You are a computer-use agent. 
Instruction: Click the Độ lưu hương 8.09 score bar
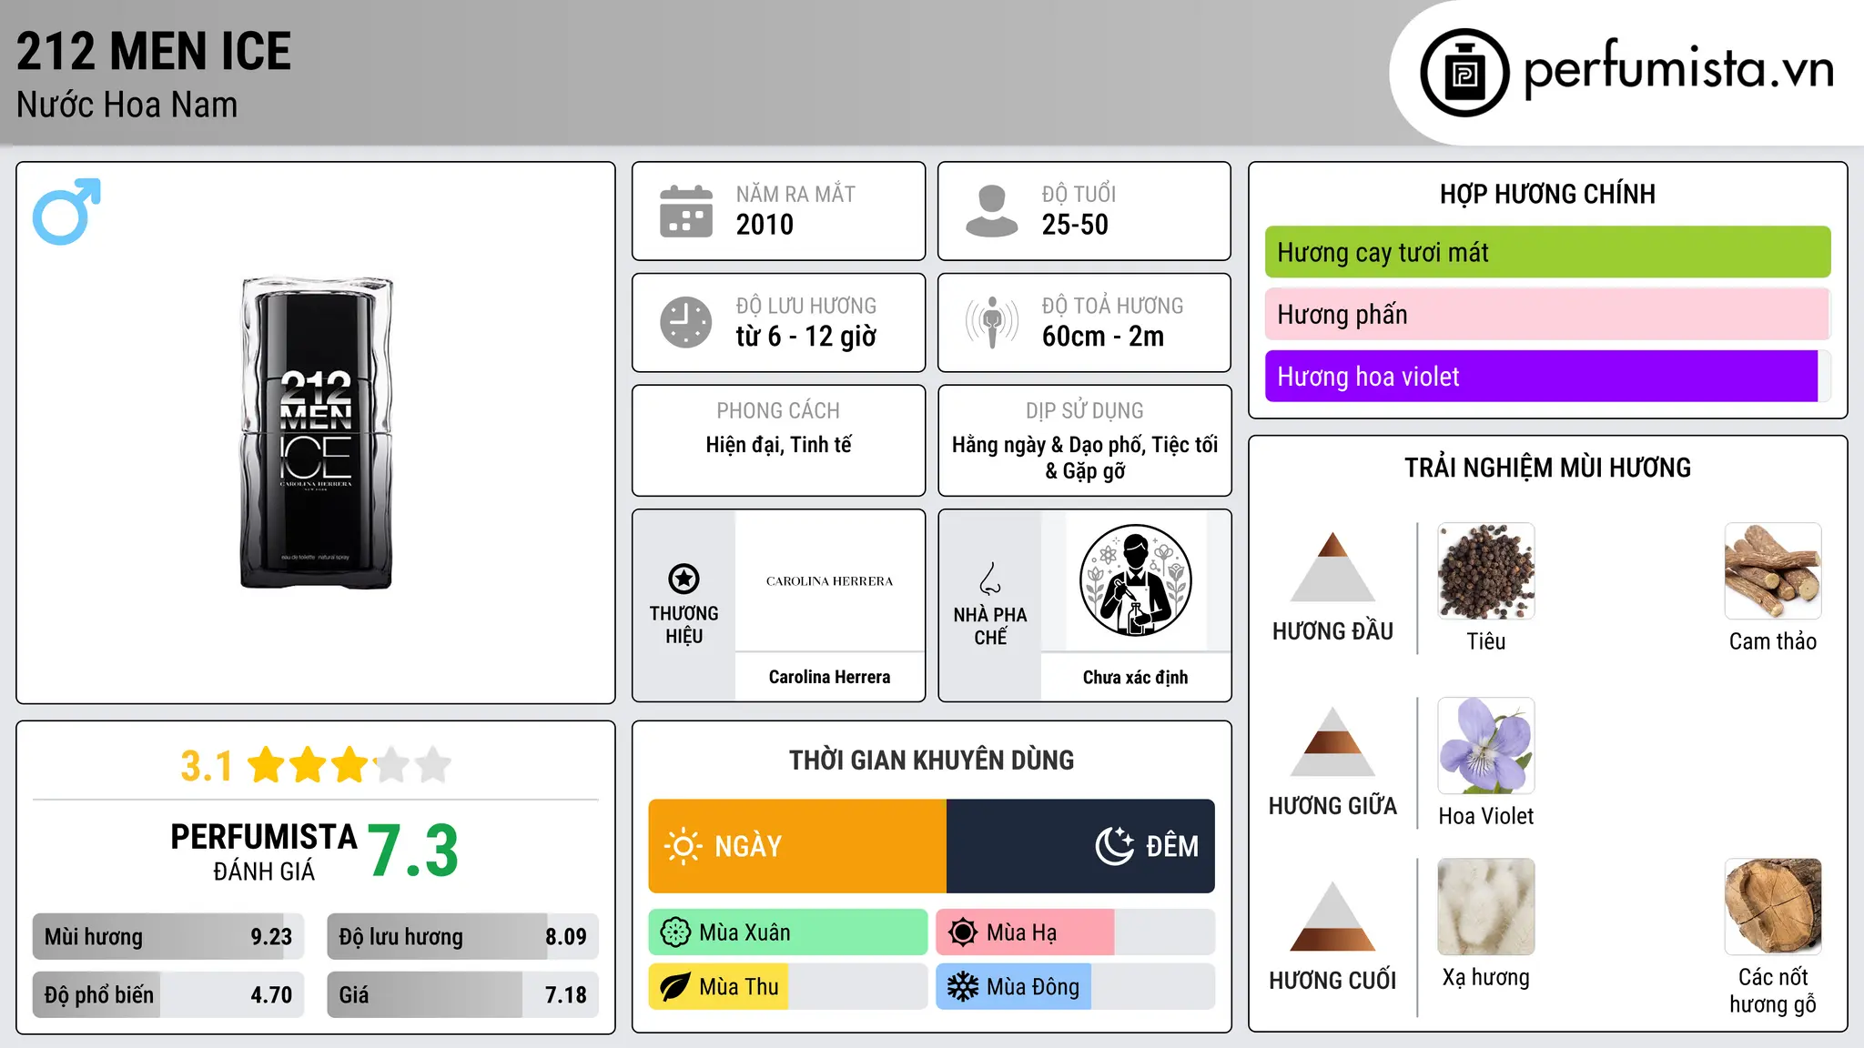(x=462, y=936)
